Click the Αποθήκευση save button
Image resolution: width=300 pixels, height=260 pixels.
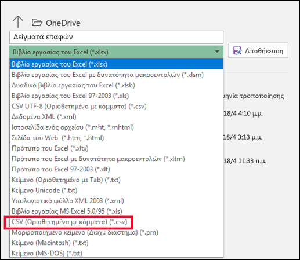pos(258,51)
